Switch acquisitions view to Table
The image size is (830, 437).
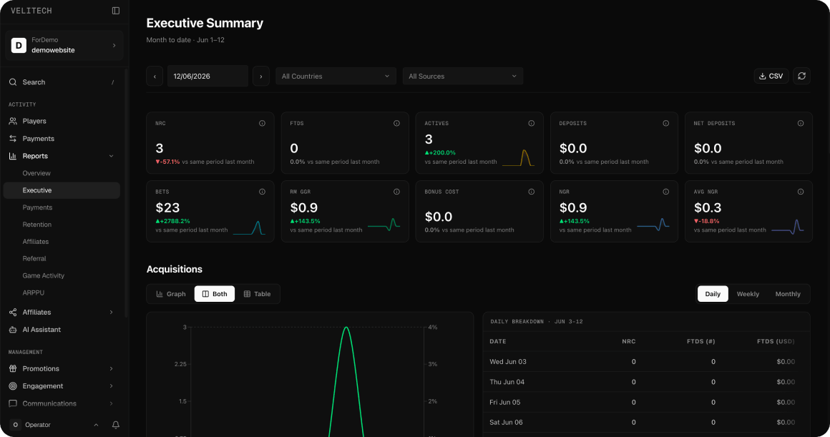point(257,294)
